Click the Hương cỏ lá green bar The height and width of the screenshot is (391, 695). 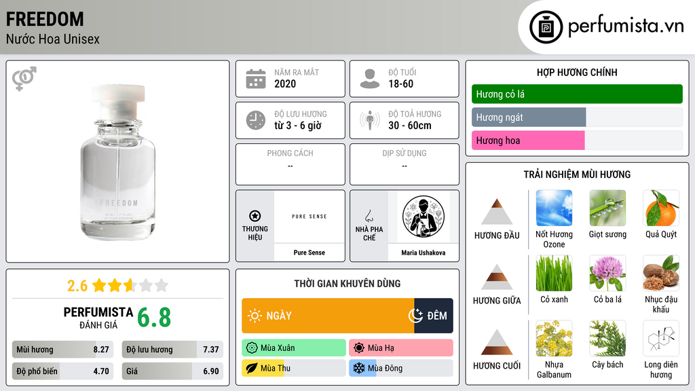click(577, 94)
